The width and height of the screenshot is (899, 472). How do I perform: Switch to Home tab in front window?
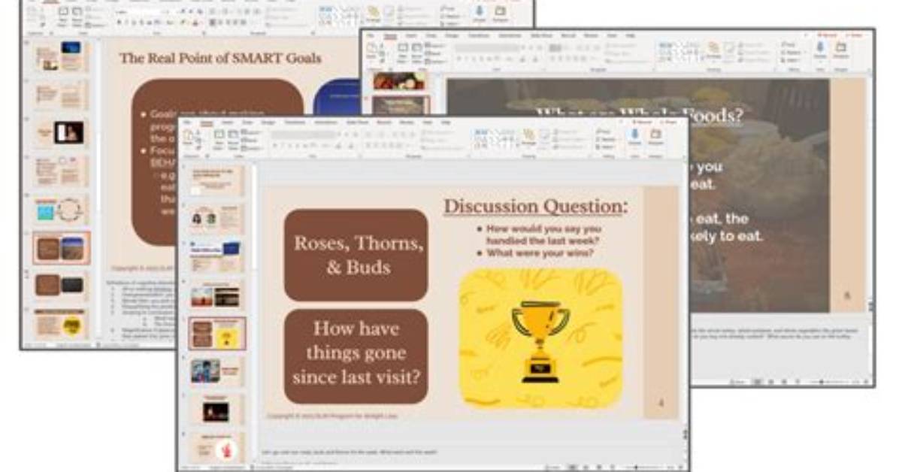point(207,123)
